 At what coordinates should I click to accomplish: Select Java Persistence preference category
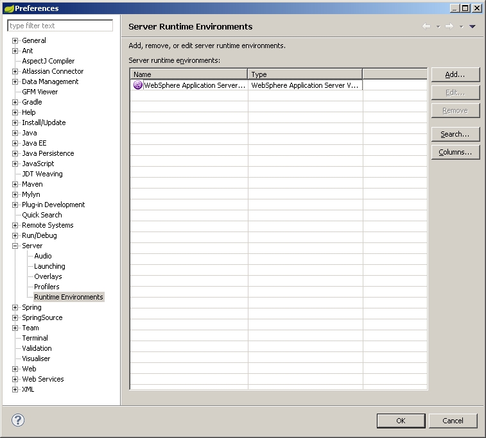(x=48, y=153)
